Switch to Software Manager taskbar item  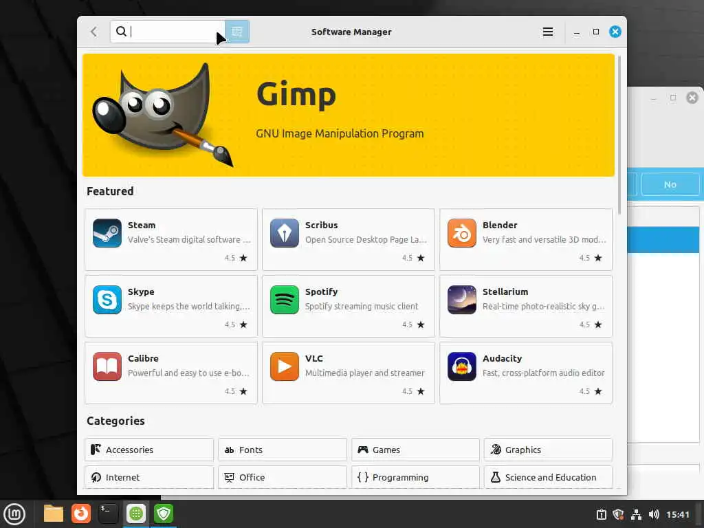136,514
